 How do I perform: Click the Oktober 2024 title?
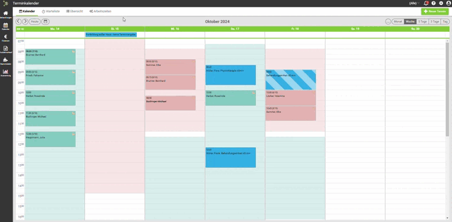point(217,21)
